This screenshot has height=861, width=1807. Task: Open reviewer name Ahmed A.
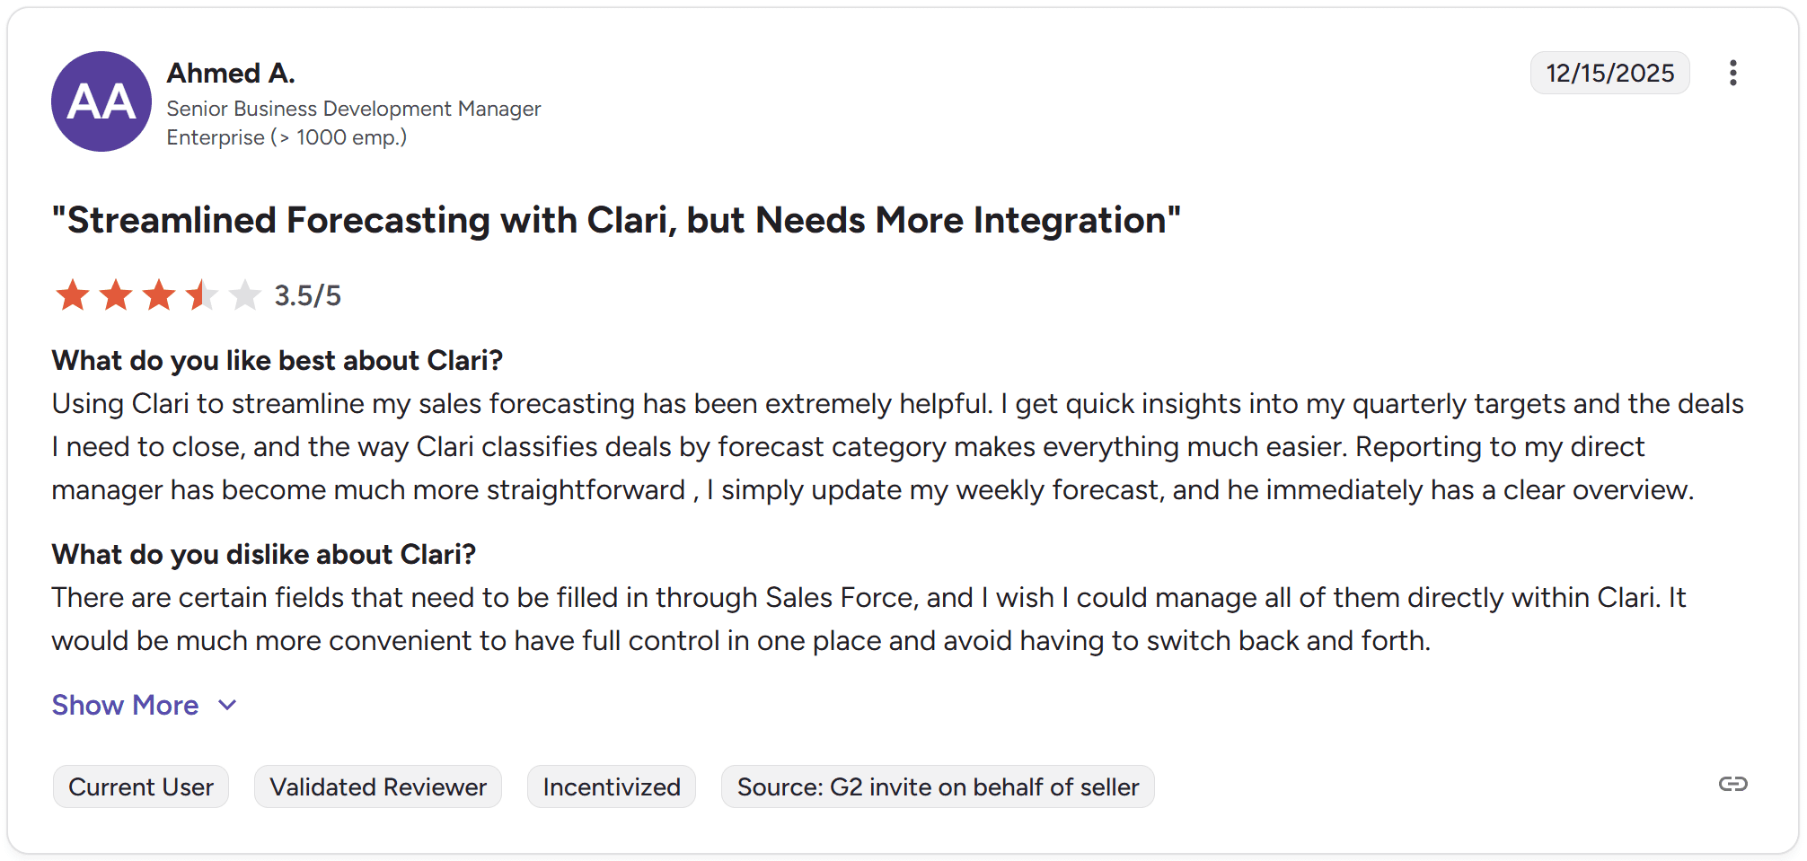[231, 73]
